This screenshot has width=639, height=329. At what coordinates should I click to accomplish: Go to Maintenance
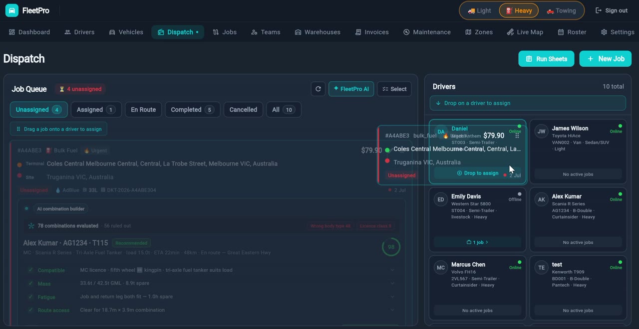427,32
